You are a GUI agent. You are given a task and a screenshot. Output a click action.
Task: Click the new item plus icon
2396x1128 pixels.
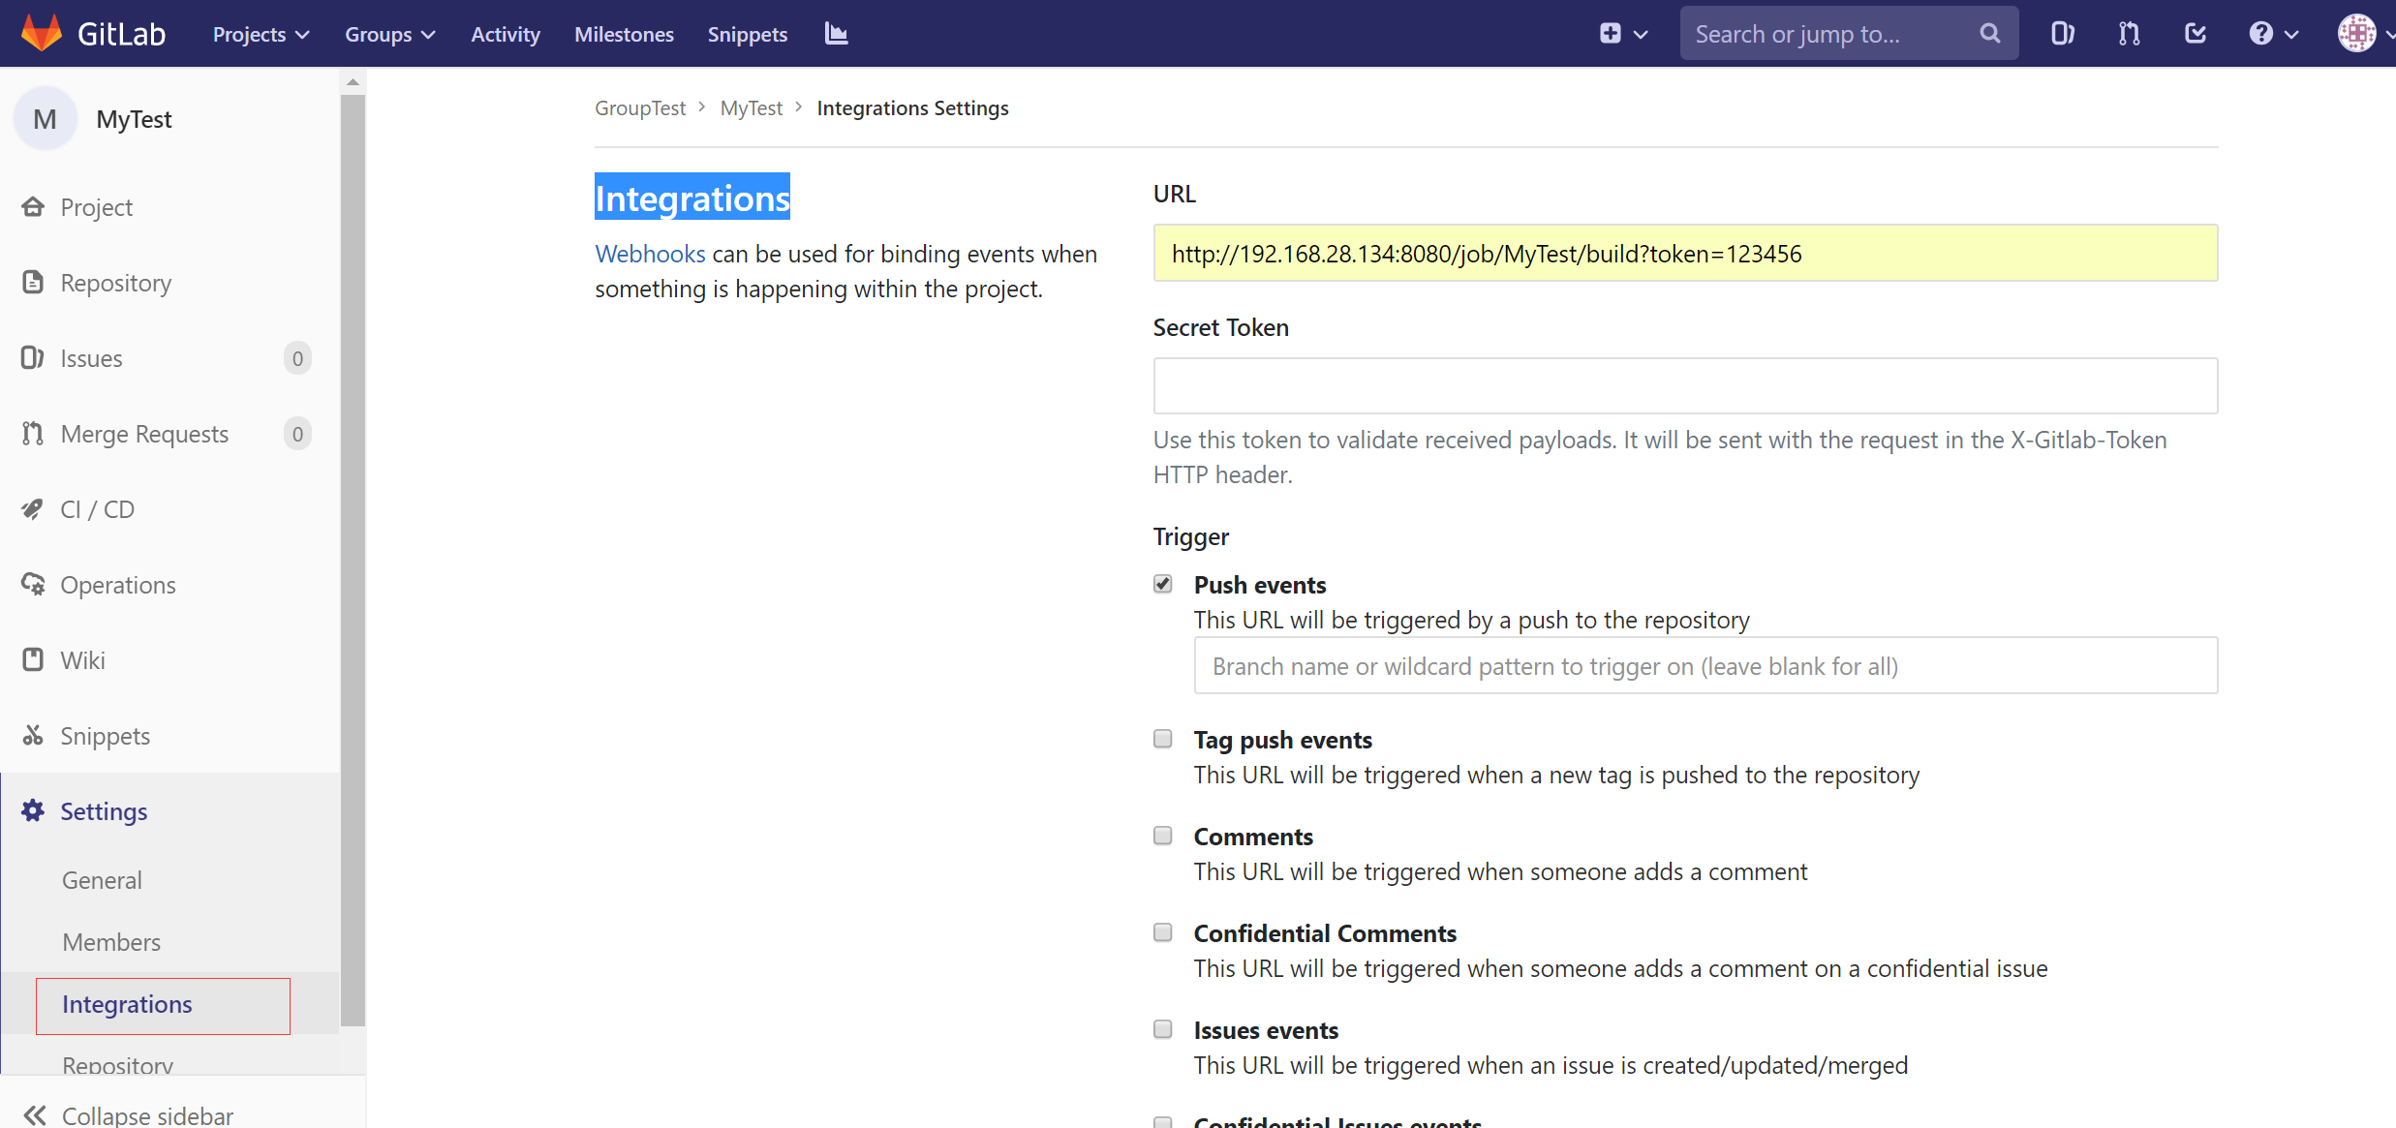[x=1610, y=34]
